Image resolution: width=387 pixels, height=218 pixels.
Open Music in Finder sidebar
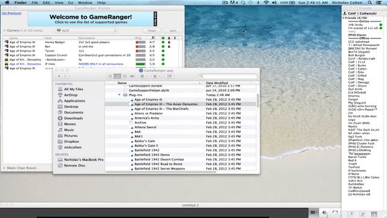point(69,130)
